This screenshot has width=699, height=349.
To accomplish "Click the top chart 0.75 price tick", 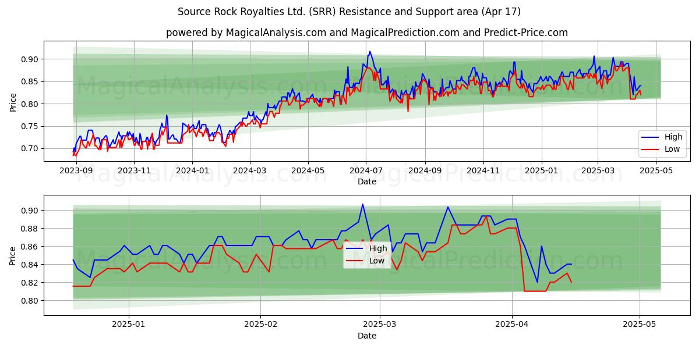I will pos(31,126).
